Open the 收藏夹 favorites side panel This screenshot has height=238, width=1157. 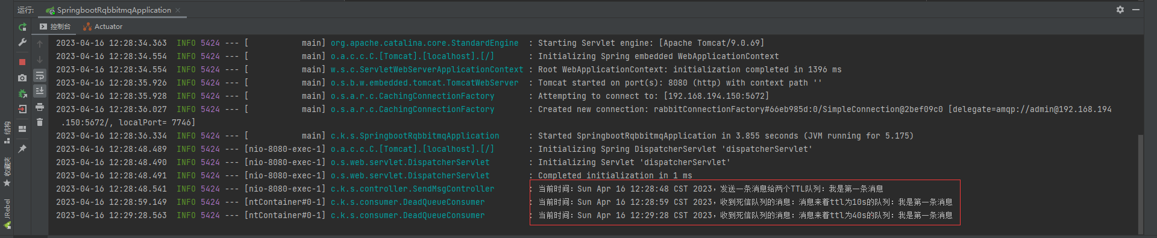pos(7,171)
